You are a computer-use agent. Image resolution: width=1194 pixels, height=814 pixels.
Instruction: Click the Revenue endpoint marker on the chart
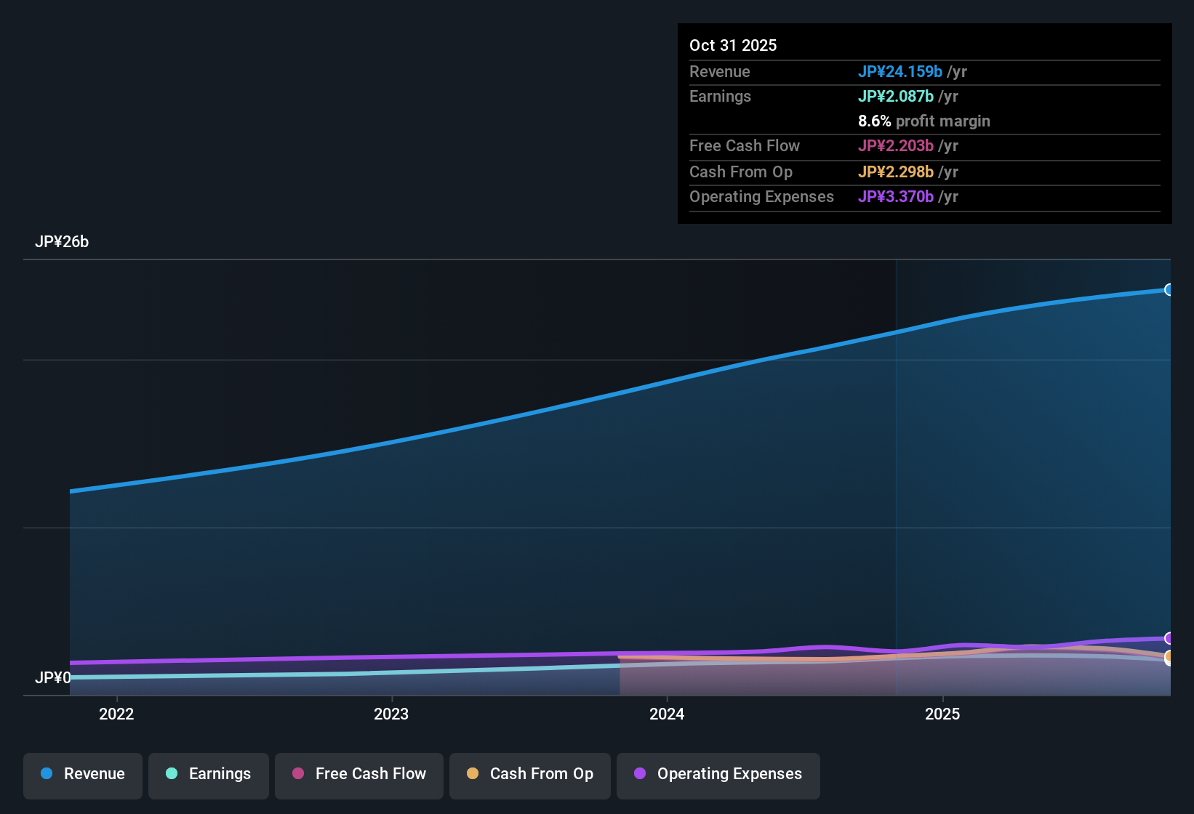[1169, 289]
